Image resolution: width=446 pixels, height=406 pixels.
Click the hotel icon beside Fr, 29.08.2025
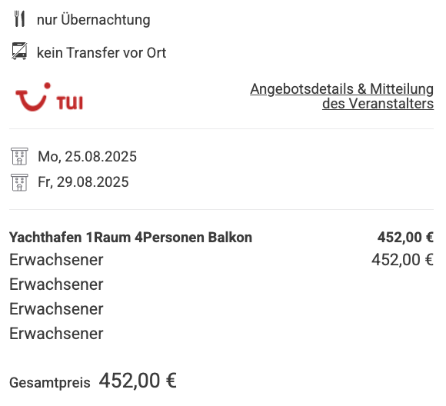19,182
